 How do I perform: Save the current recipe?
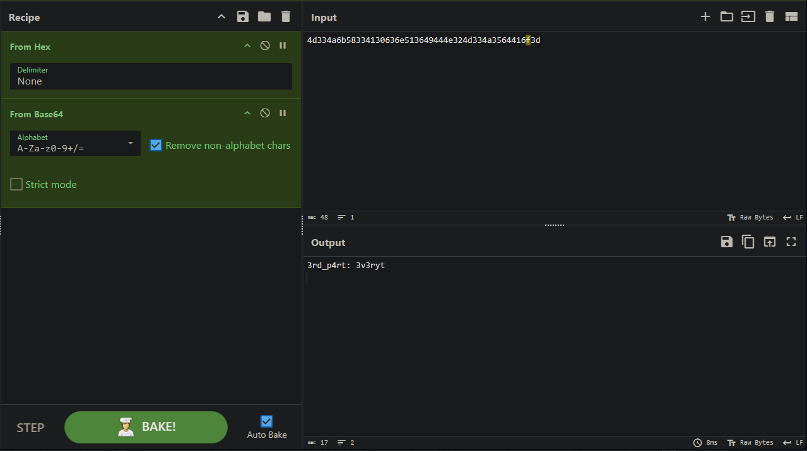(243, 17)
